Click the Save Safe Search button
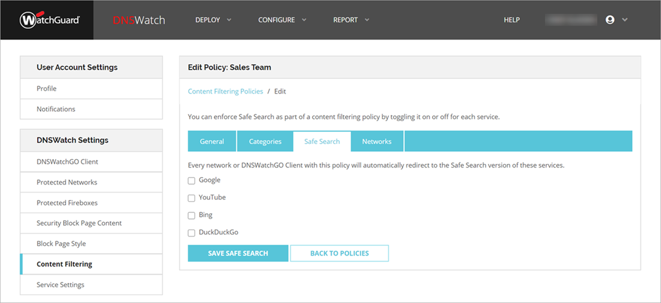Screen dimensions: 661x303 point(238,253)
